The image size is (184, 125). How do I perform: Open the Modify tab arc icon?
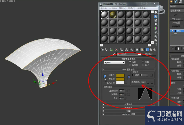coord(176,2)
